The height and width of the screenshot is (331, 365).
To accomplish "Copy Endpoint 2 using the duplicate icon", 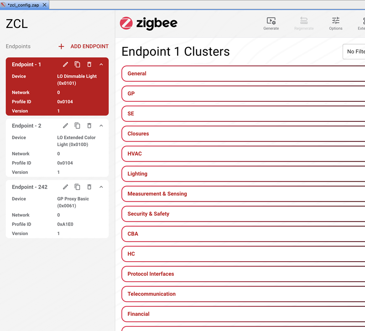I will 78,126.
